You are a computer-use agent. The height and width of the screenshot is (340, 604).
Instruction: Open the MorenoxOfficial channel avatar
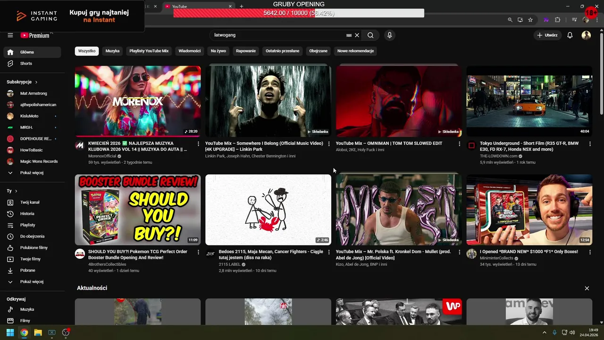click(x=80, y=145)
